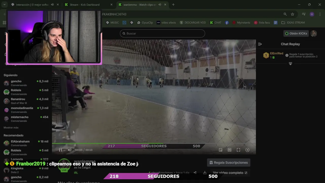
Task: Open MUSIC bookmark
Action: pos(112,23)
